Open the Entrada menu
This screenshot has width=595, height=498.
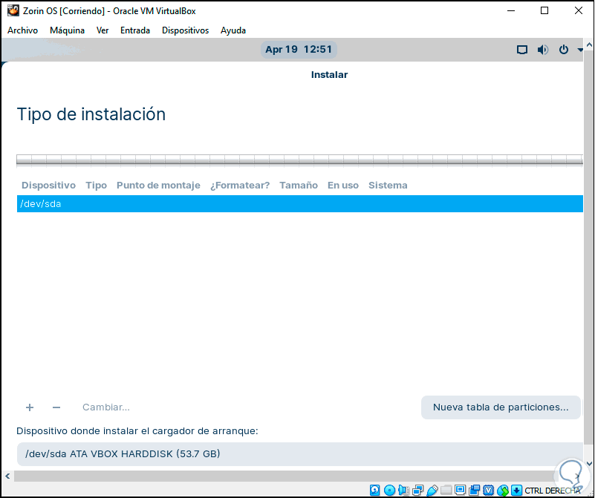tap(135, 30)
